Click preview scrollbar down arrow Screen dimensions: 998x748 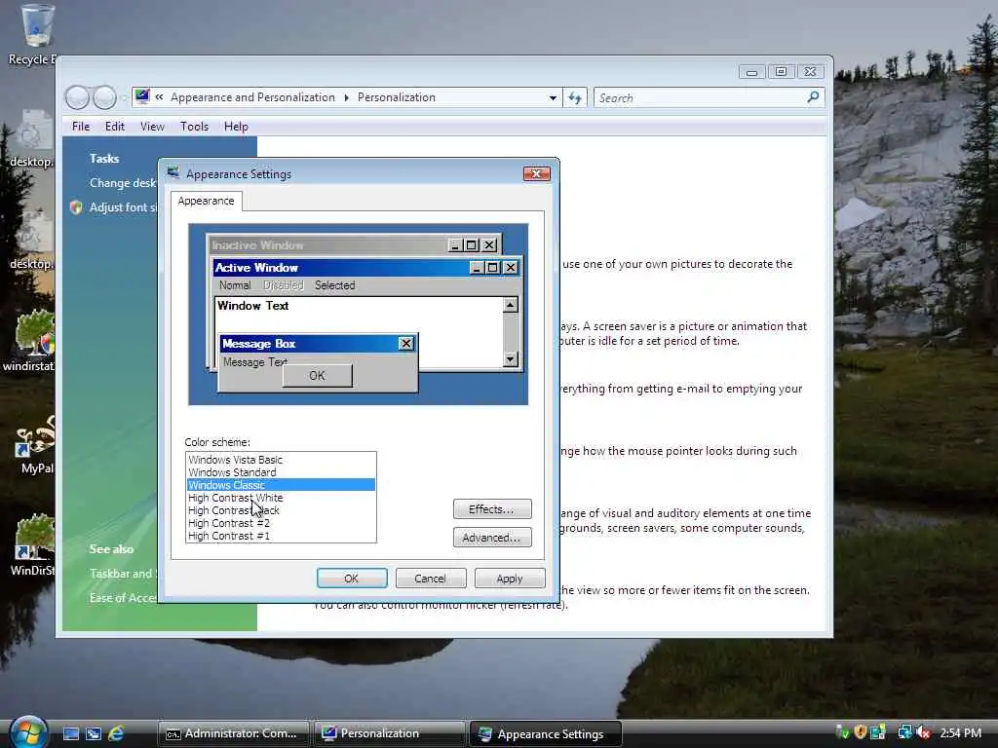pos(511,360)
